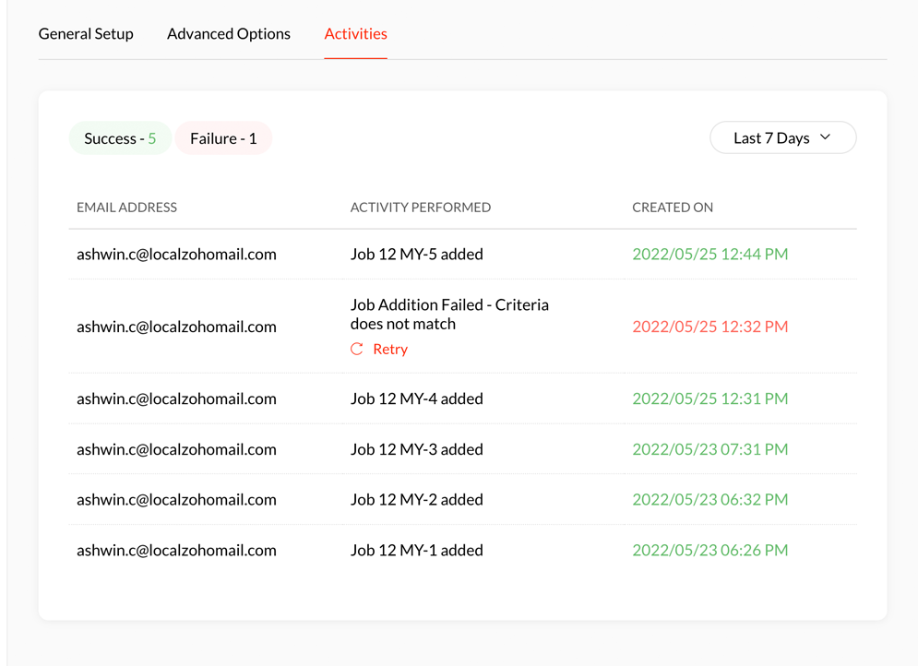
Task: Filter by the Failure - 1 badge
Action: point(223,138)
